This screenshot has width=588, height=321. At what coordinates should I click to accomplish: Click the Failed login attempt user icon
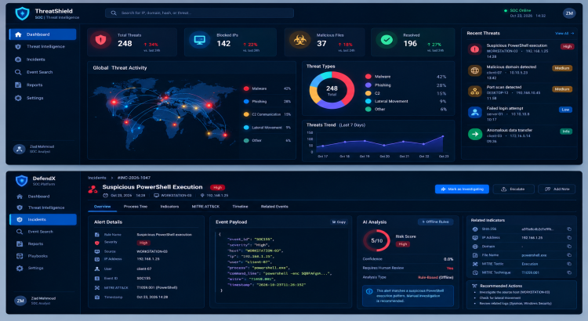475,113
